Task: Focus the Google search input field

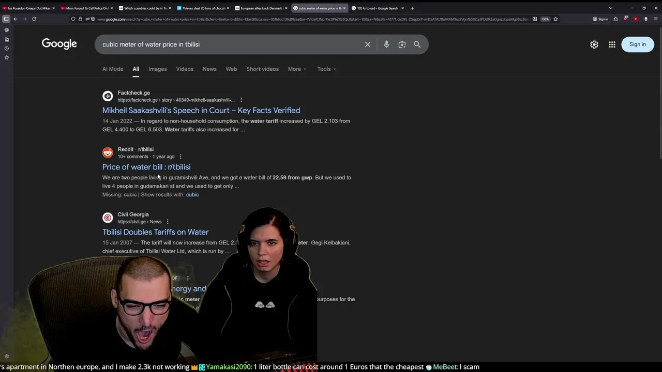Action: pyautogui.click(x=230, y=44)
